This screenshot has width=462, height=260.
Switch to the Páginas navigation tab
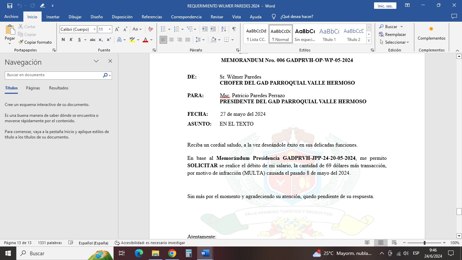(x=33, y=88)
